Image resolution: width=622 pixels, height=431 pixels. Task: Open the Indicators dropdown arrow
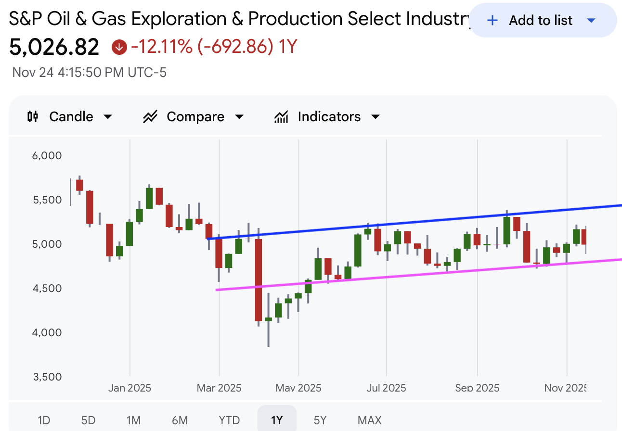coord(376,116)
